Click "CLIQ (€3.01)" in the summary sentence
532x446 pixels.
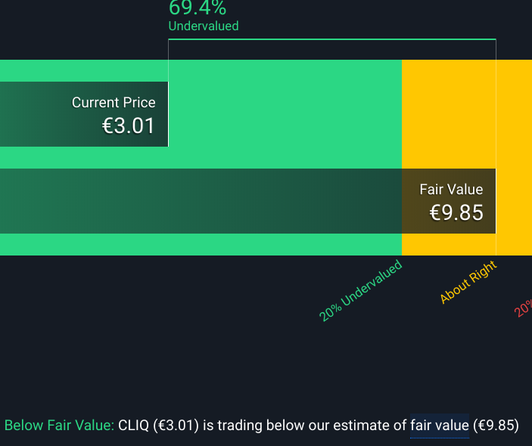158,426
